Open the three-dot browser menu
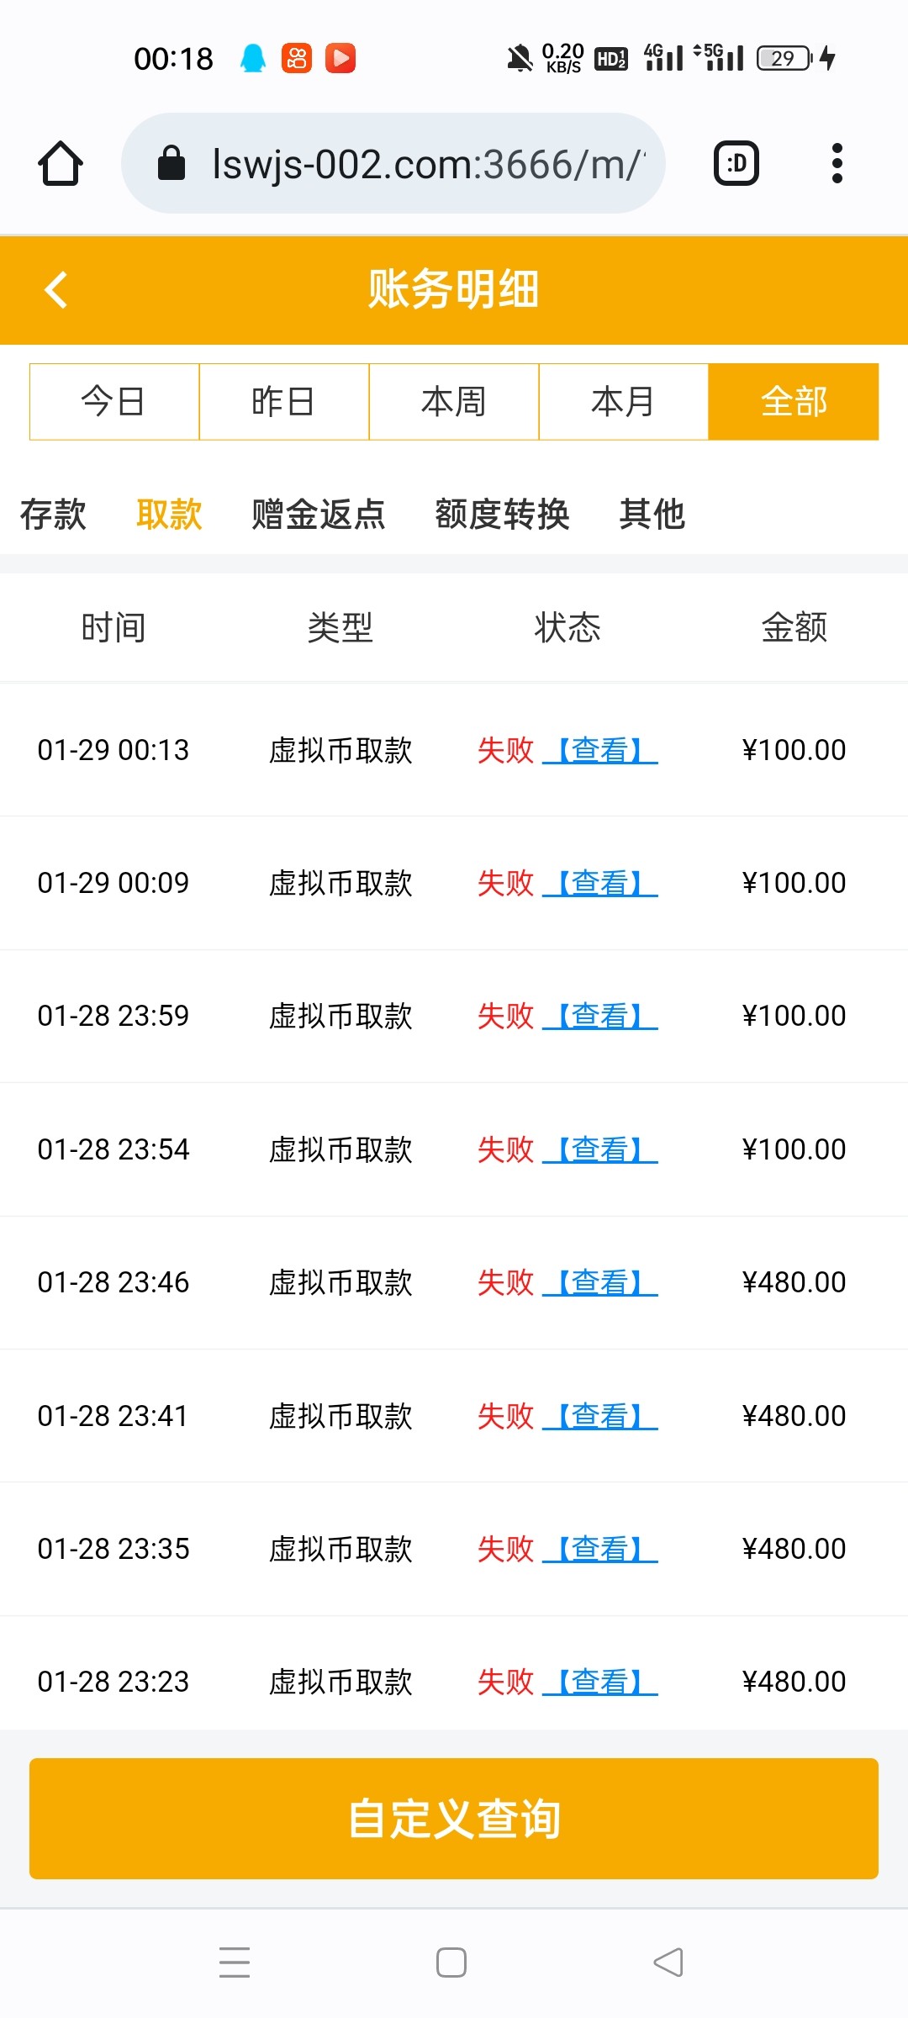 [x=837, y=163]
